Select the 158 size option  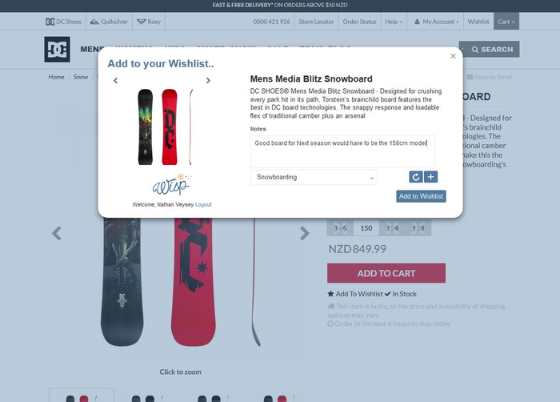tap(418, 228)
